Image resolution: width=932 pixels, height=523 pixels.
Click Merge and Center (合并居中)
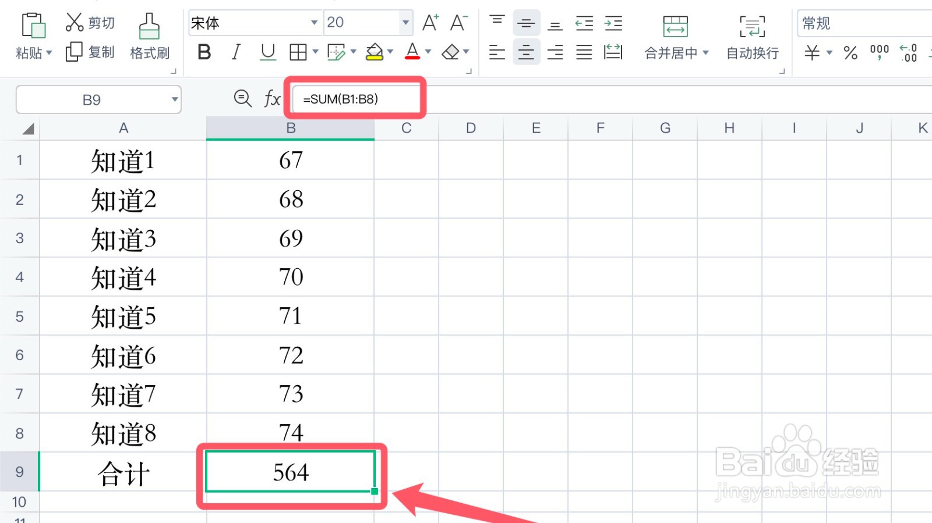point(676,37)
